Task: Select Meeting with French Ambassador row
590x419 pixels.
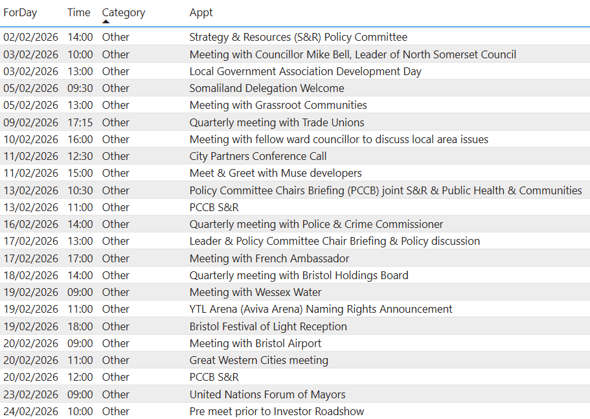Action: (269, 258)
